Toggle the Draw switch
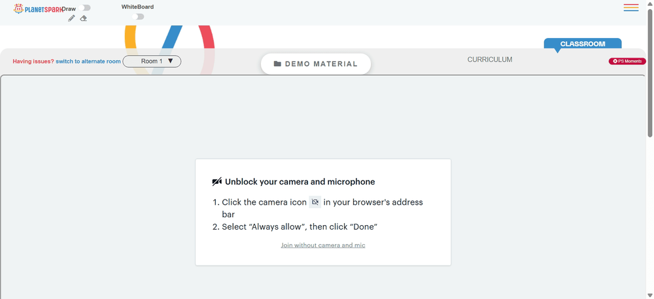This screenshot has height=299, width=654. pyautogui.click(x=84, y=8)
